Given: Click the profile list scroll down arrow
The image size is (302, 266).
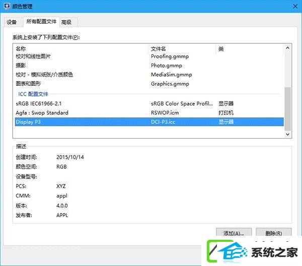Looking at the screenshot, I should tap(288, 134).
